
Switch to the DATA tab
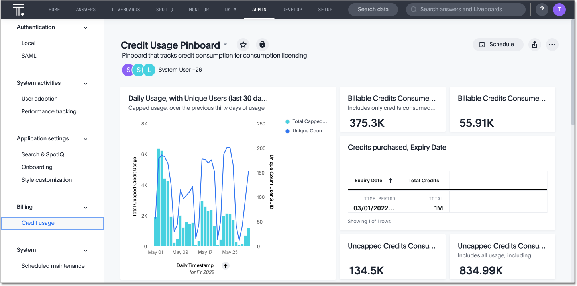click(230, 9)
